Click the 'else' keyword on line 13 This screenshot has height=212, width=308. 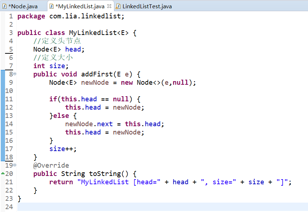tap(61, 116)
